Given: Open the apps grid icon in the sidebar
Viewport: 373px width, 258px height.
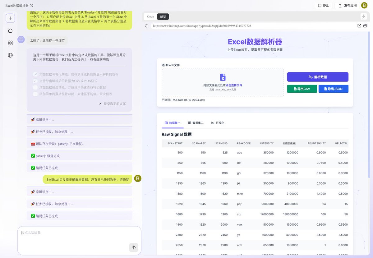Looking at the screenshot, I should click(x=10, y=43).
